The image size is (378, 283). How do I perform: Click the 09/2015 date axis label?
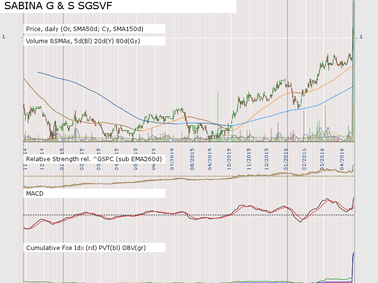pyautogui.click(x=210, y=159)
